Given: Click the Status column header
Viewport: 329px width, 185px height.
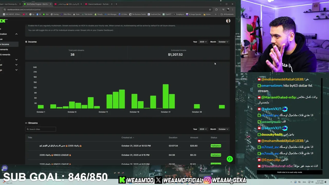Looking at the screenshot, I should click(x=214, y=137).
